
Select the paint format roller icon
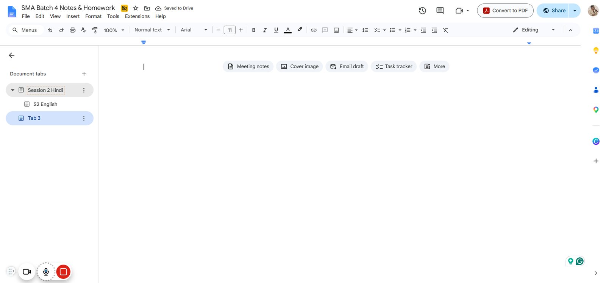pos(95,30)
